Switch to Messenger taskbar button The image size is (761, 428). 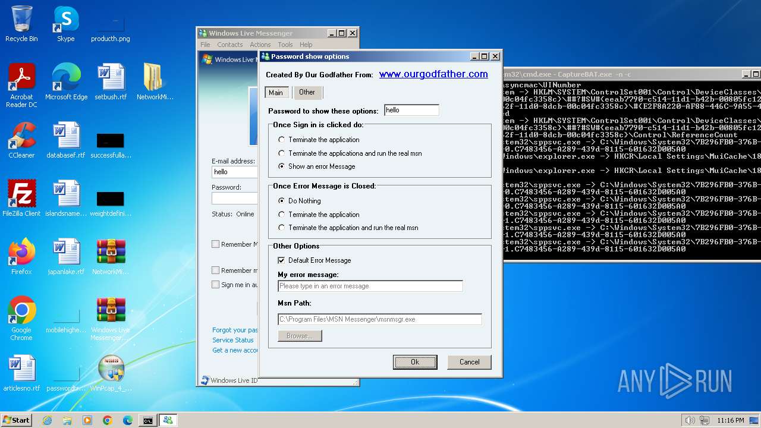pyautogui.click(x=168, y=420)
